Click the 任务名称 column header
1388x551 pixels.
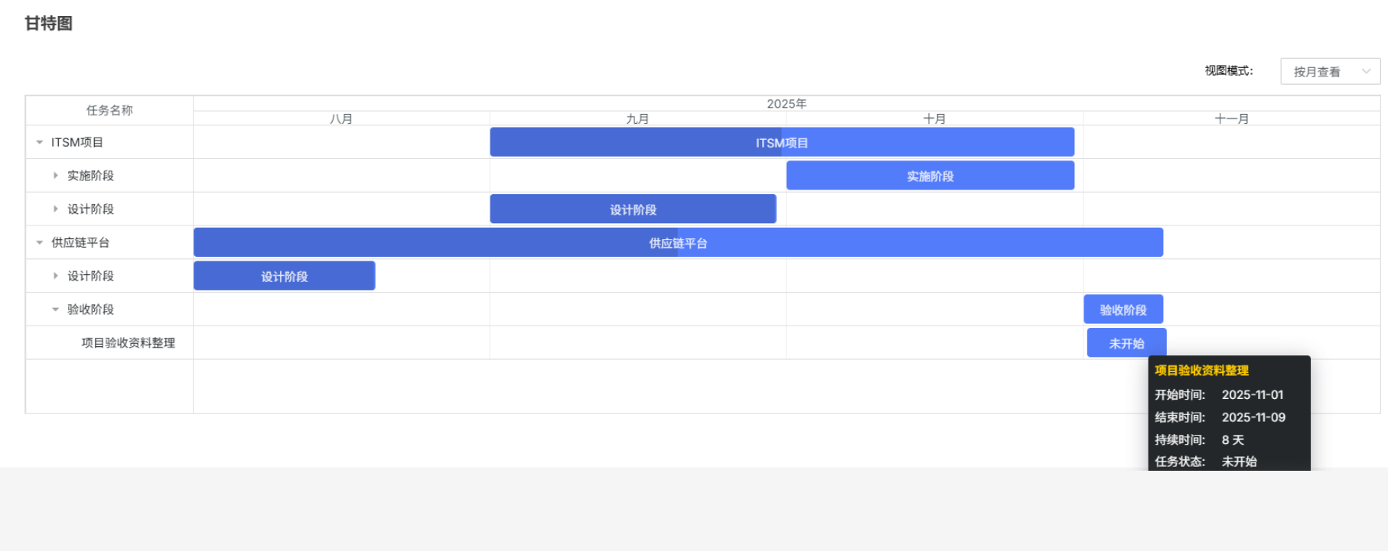pyautogui.click(x=109, y=110)
